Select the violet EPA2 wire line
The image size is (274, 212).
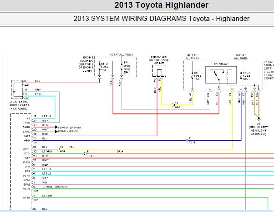coord(153,184)
